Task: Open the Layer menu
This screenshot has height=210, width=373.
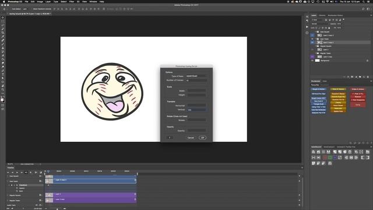Action: click(x=48, y=2)
